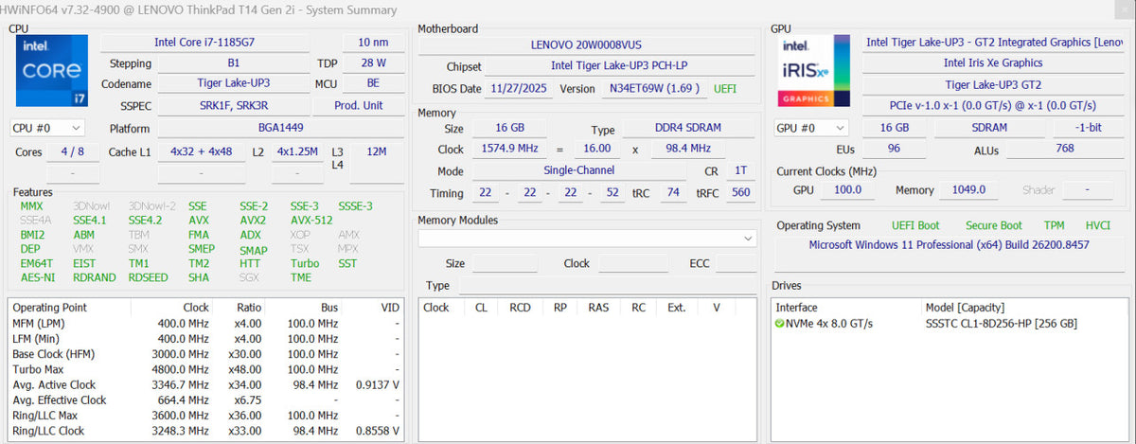This screenshot has width=1136, height=444.
Task: Click the L3 12M cache value
Action: (x=376, y=152)
